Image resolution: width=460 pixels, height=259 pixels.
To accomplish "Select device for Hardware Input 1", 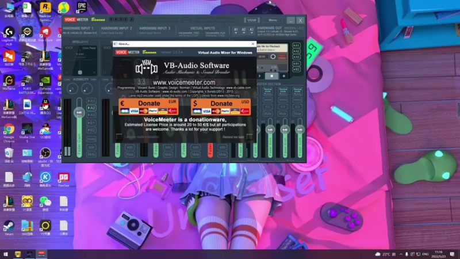I will tap(79, 33).
